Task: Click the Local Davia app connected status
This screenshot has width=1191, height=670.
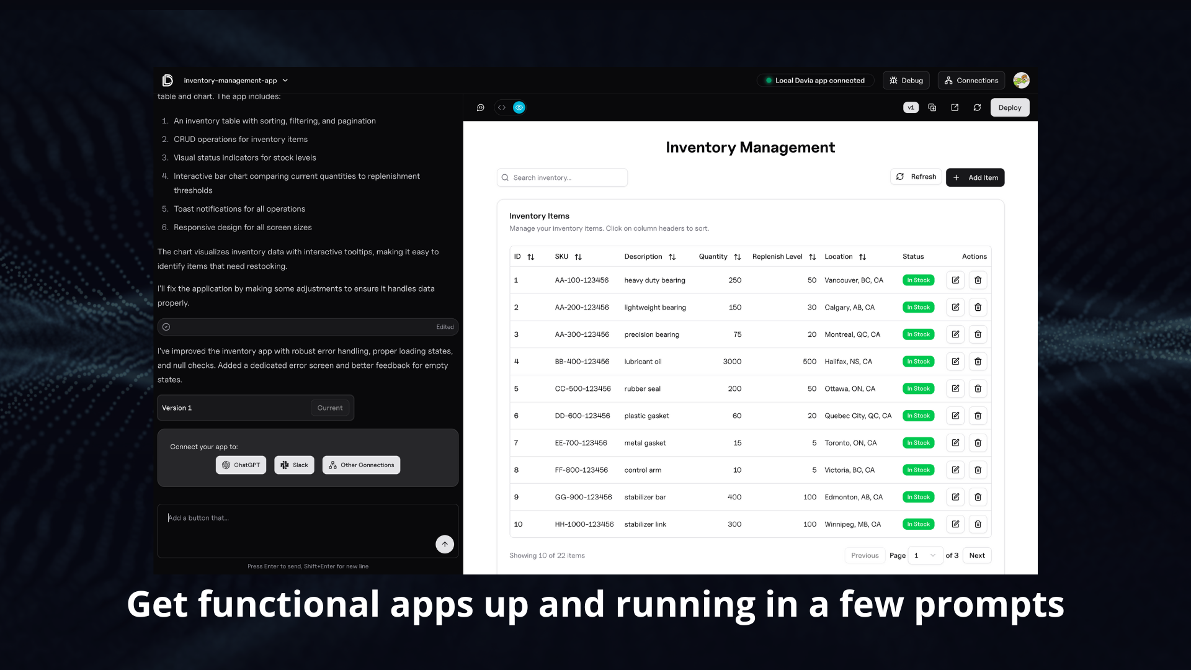Action: [x=815, y=81]
